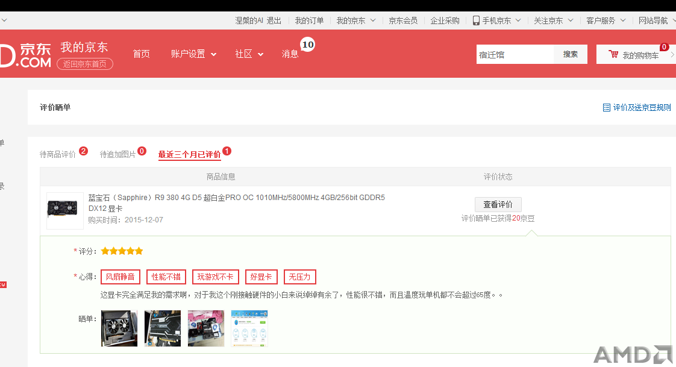Image resolution: width=676 pixels, height=367 pixels.
Task: Click the 我的京东 heading in red header
Action: (84, 47)
